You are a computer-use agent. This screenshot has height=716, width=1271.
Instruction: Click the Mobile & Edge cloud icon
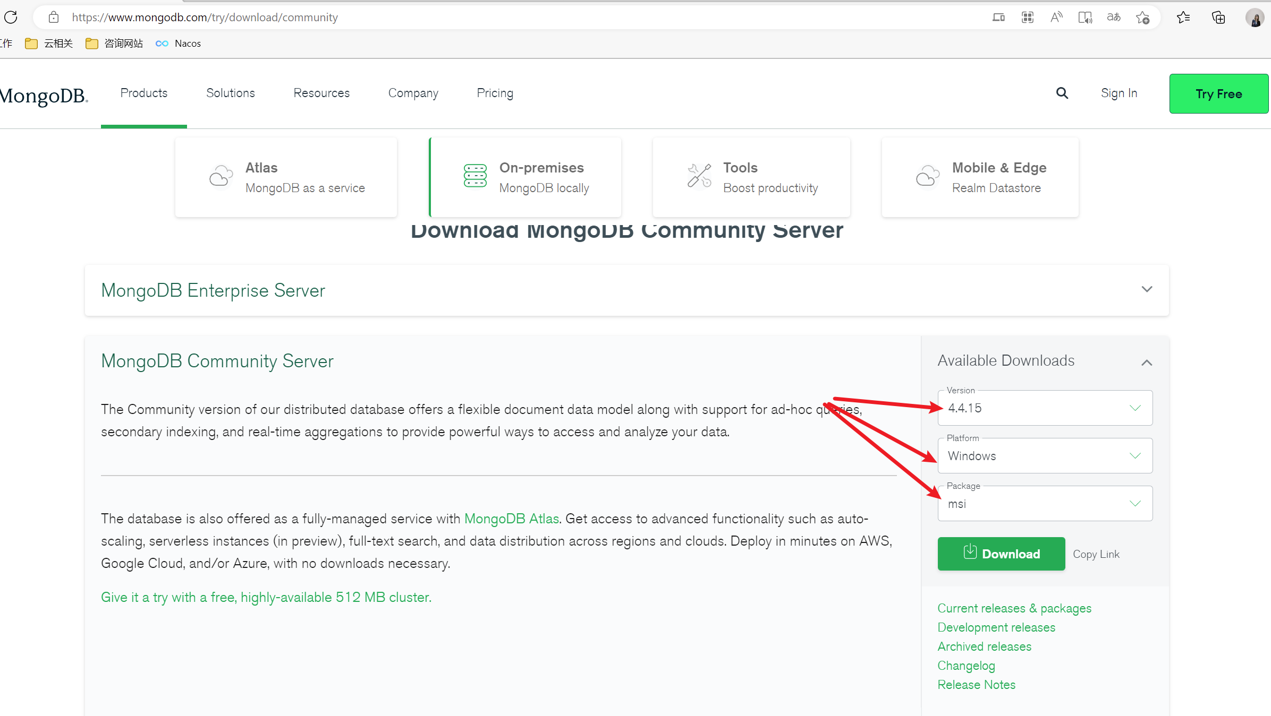coord(928,176)
